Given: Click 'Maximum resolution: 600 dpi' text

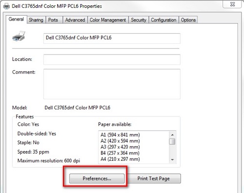Looking at the screenshot, I should point(49,161).
